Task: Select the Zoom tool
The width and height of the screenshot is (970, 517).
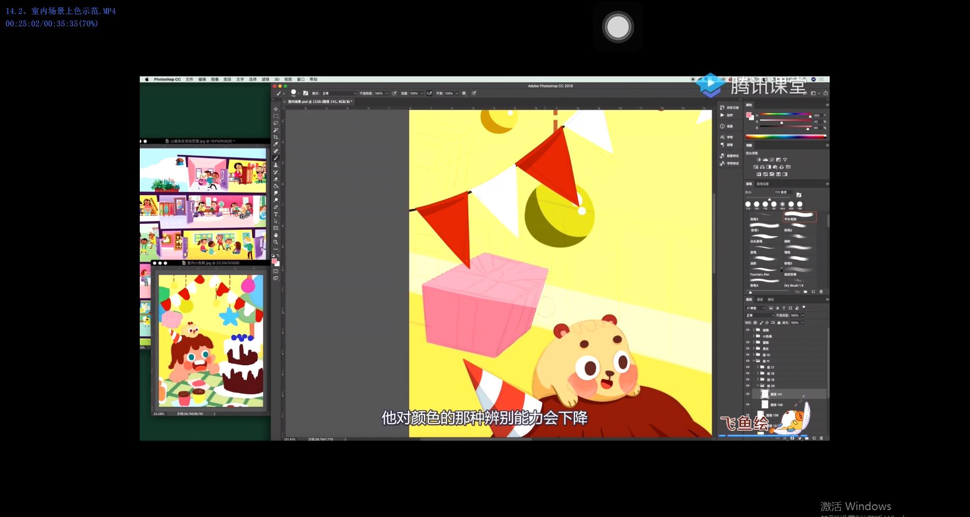Action: coord(275,242)
